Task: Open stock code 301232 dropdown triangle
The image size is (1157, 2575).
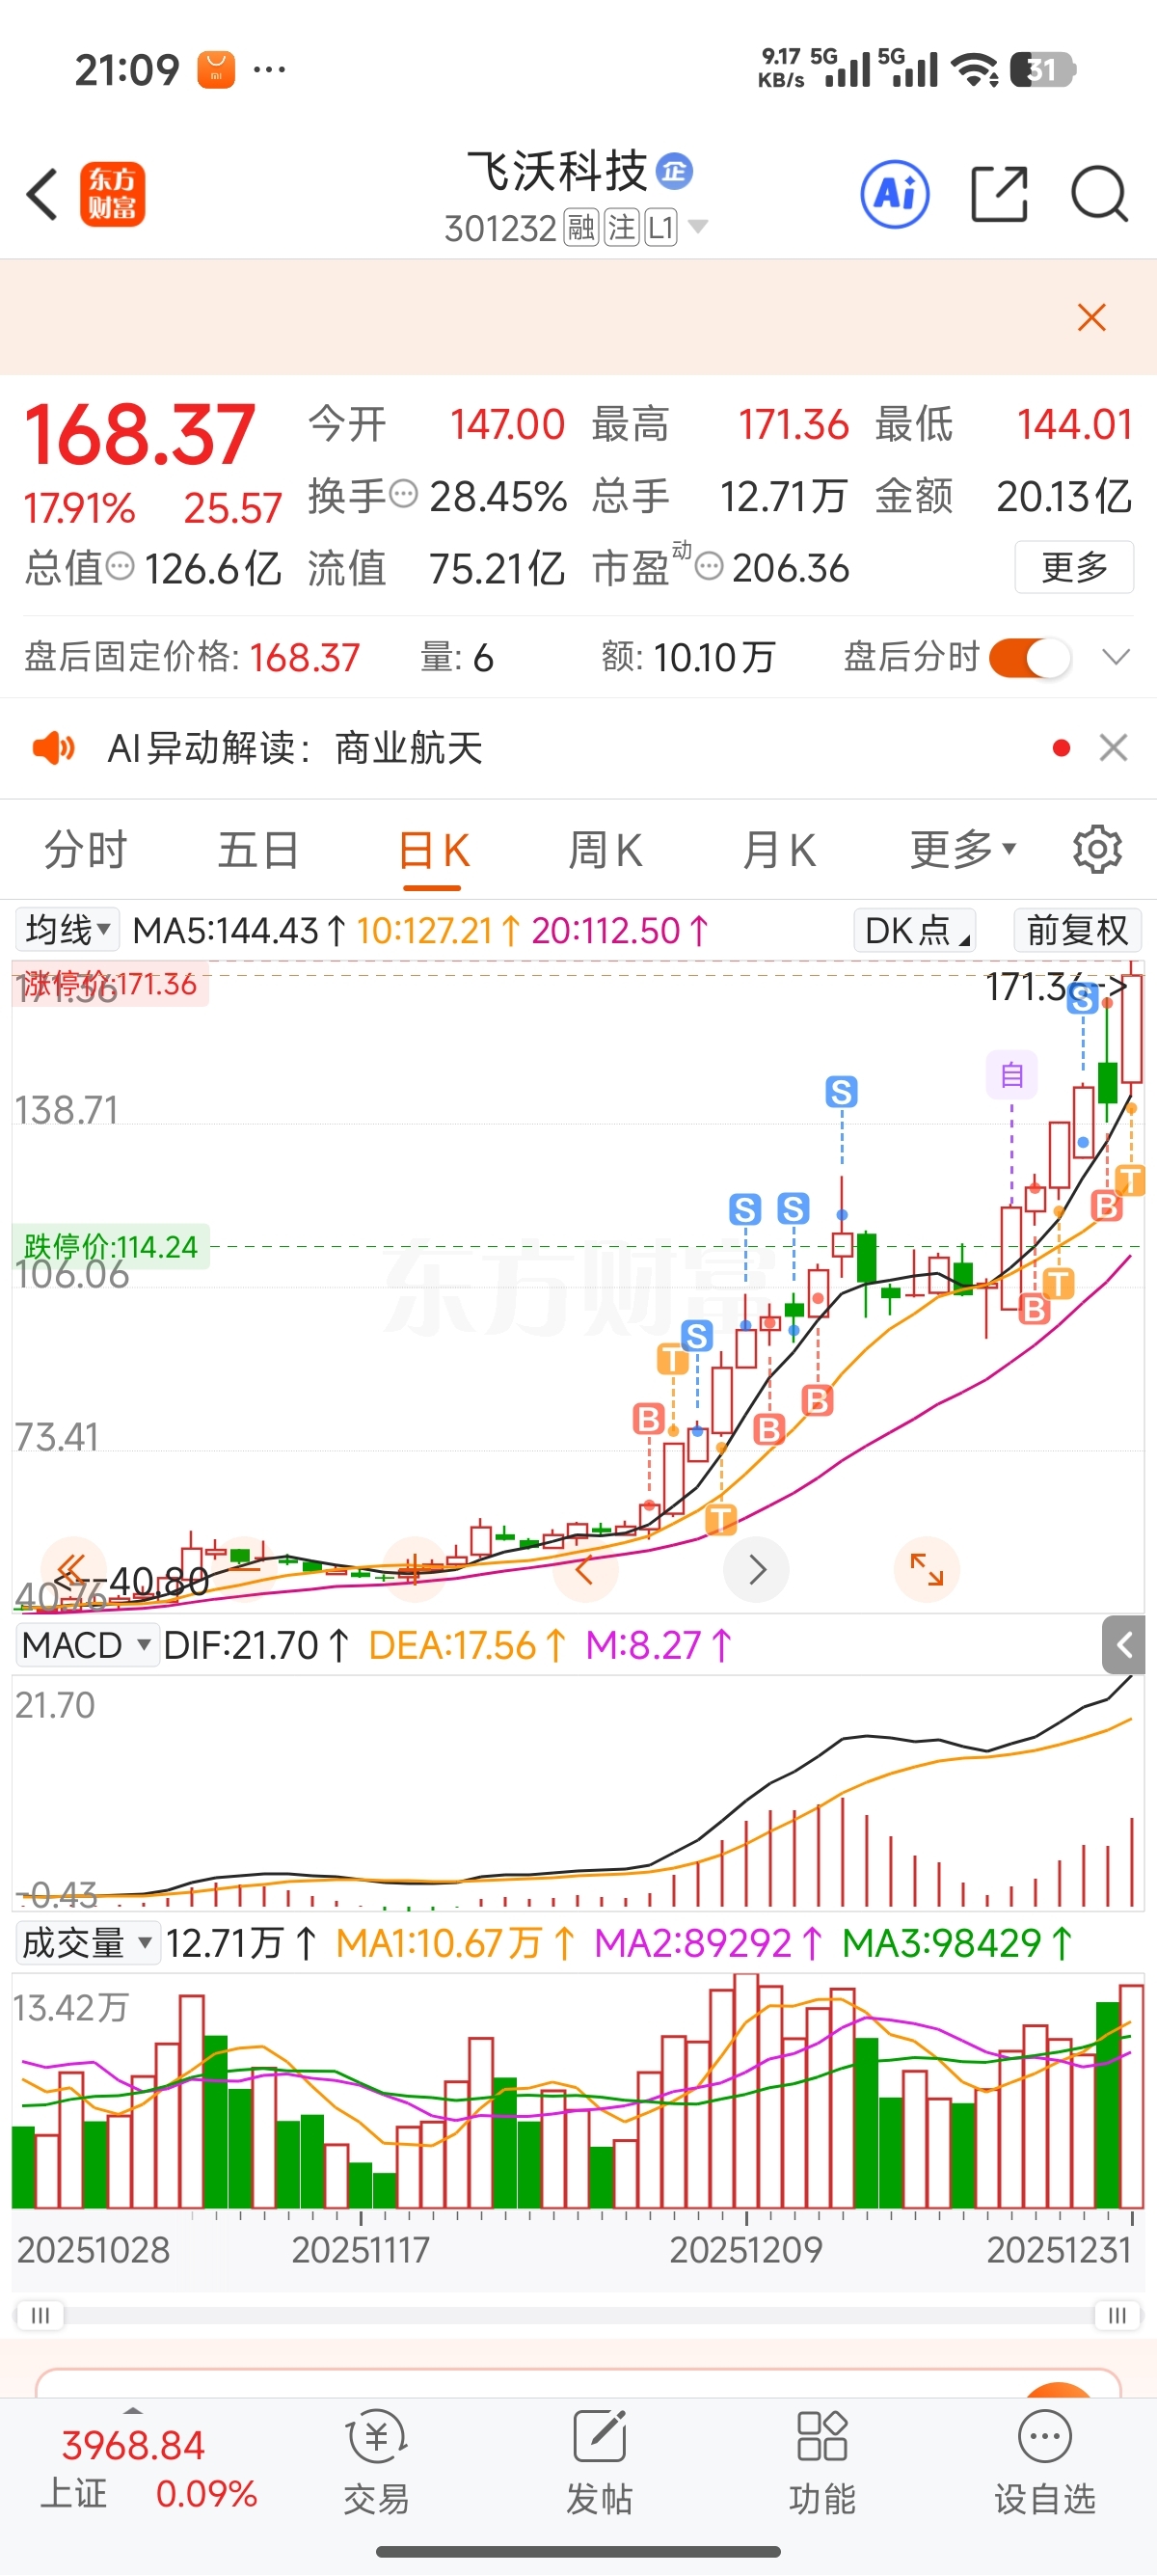Action: pos(698,226)
